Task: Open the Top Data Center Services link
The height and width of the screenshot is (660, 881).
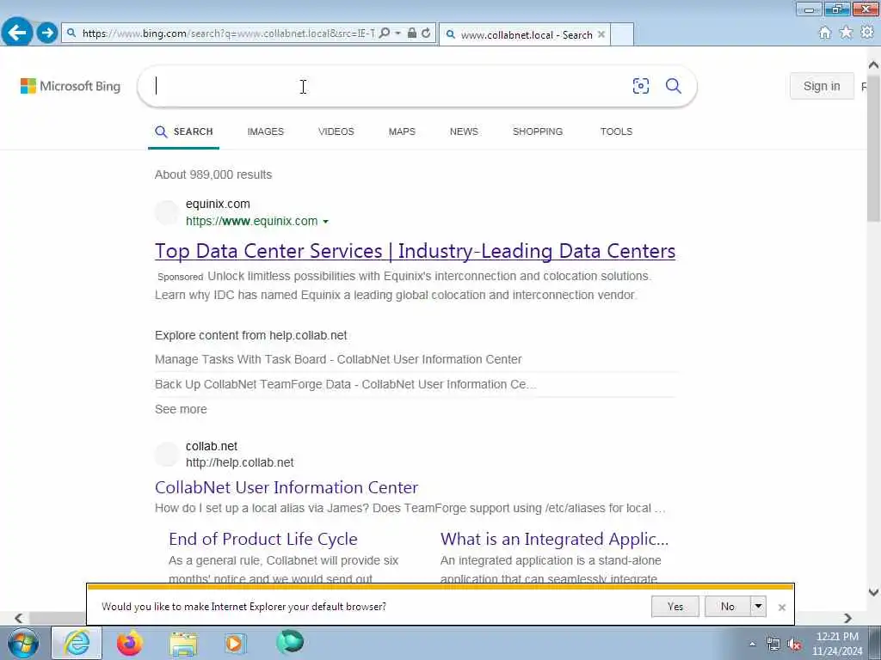Action: click(x=415, y=251)
